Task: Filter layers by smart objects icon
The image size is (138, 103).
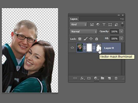Action: point(116,24)
